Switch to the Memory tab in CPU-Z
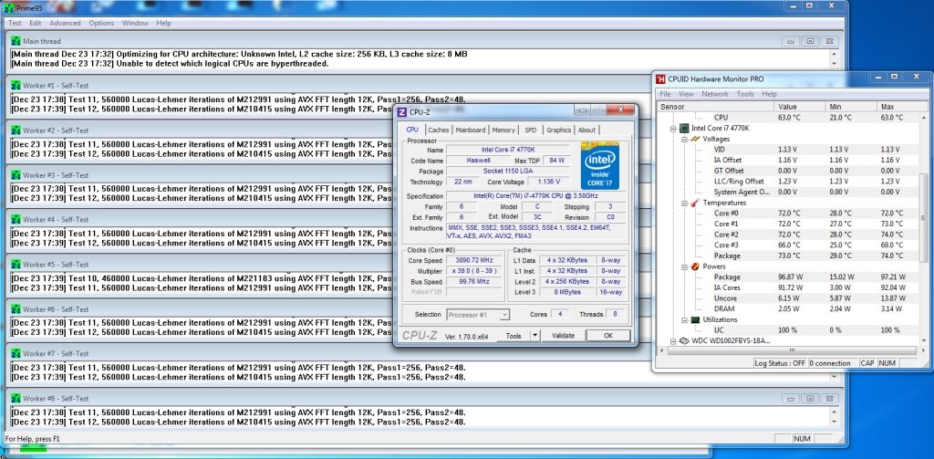This screenshot has height=459, width=934. pos(503,130)
